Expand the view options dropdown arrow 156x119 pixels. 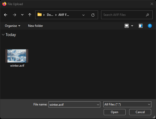click(x=132, y=26)
